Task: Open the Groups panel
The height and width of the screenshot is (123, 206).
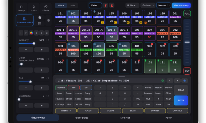Action: pos(22,8)
